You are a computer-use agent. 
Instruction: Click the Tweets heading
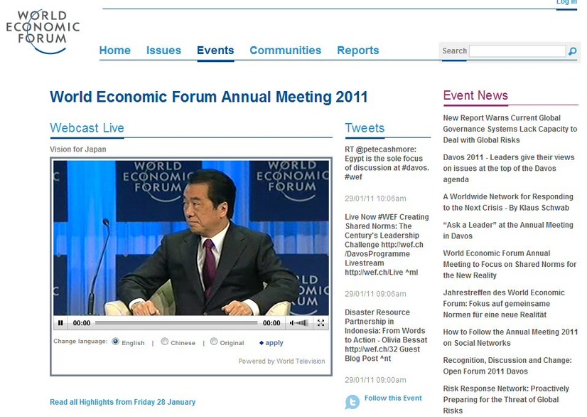tap(365, 128)
